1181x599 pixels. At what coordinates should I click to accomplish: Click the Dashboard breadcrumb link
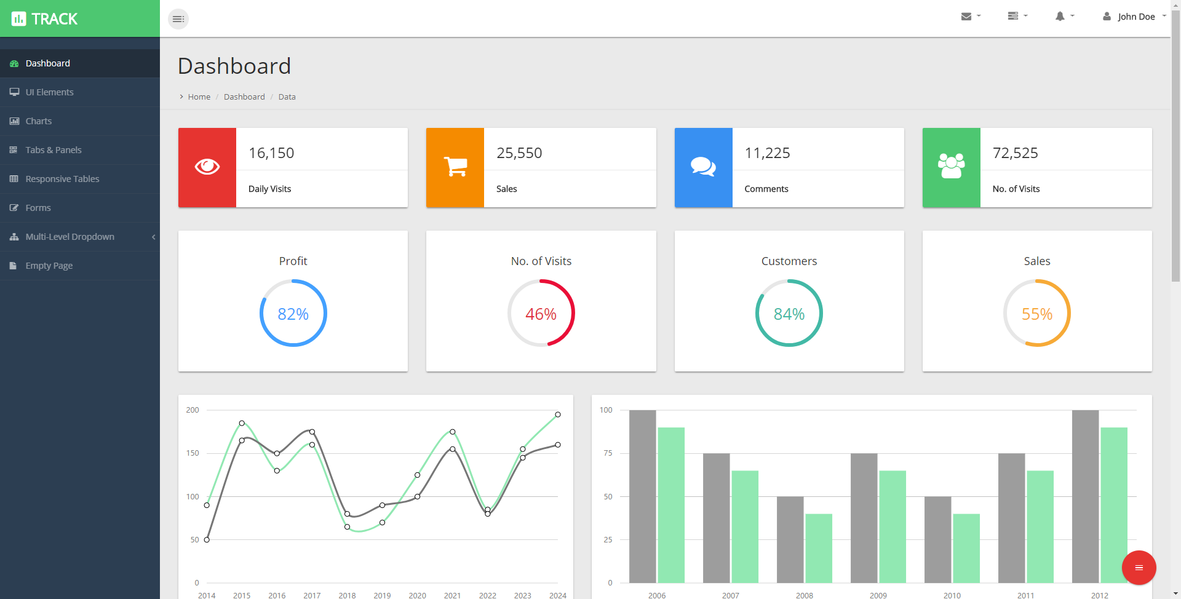pyautogui.click(x=244, y=97)
